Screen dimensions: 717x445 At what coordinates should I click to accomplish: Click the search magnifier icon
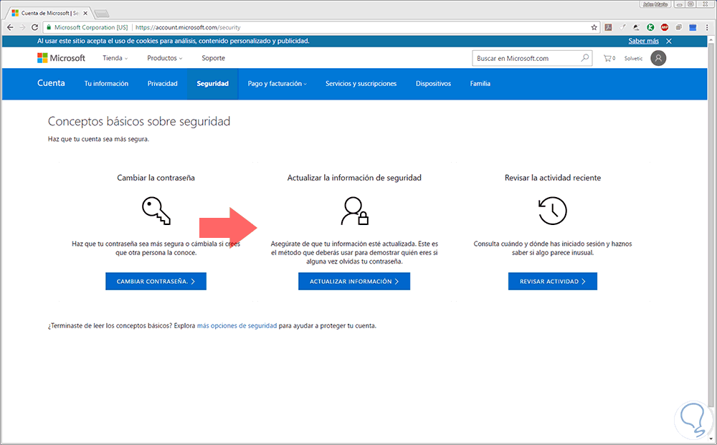coord(585,58)
